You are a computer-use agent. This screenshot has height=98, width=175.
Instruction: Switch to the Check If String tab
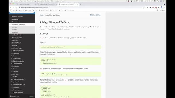[x=47, y=4]
